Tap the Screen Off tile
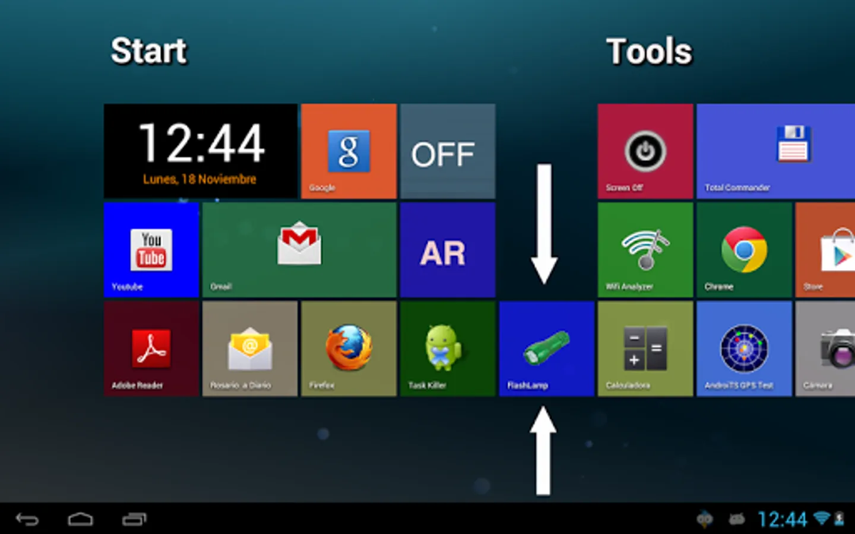The height and width of the screenshot is (534, 855). pyautogui.click(x=645, y=151)
